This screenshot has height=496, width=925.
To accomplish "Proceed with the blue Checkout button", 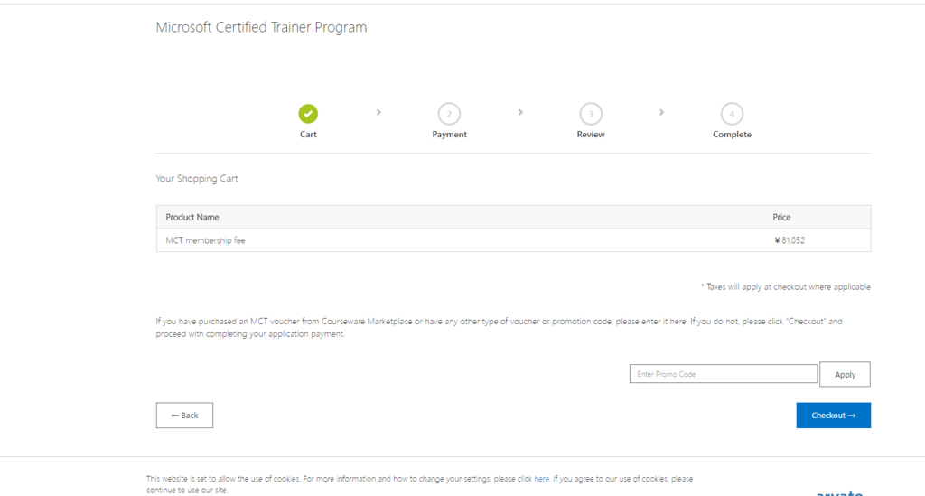I will [x=833, y=416].
